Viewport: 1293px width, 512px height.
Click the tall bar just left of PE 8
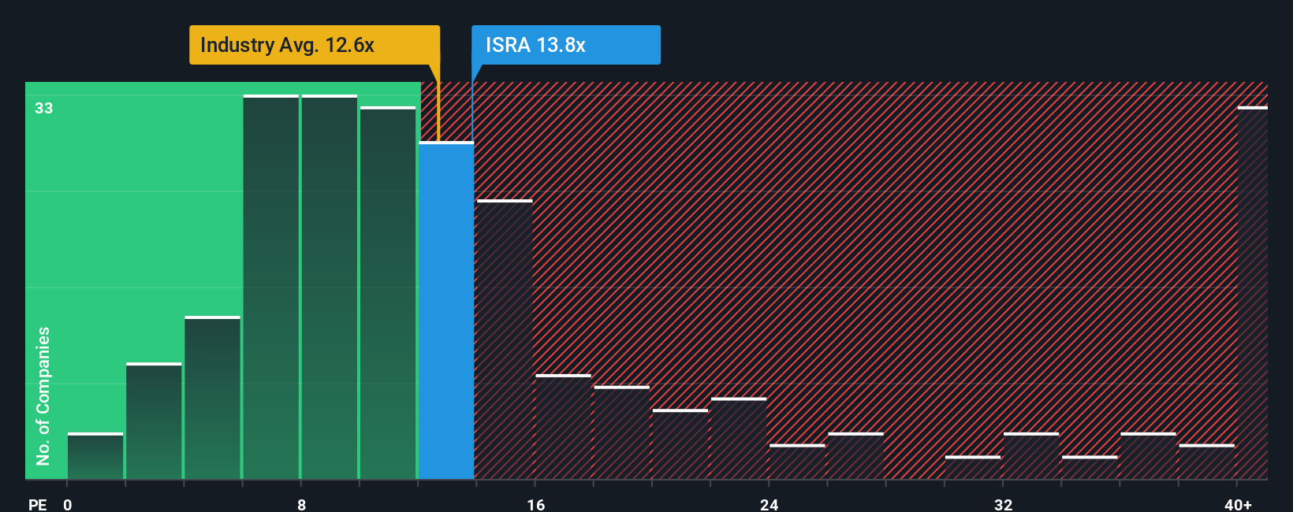(x=271, y=287)
